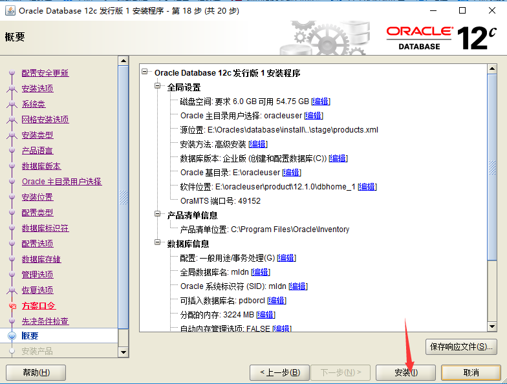The width and height of the screenshot is (507, 384).
Task: Open the 数据库存储 step
Action: tap(41, 259)
